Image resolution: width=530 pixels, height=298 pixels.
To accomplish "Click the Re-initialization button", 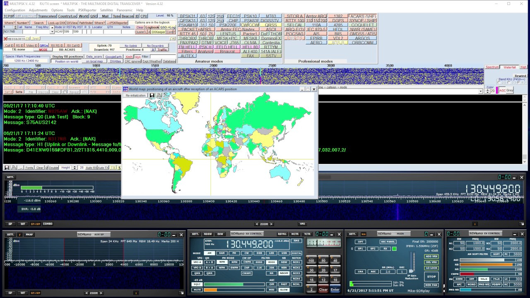I will click(x=136, y=95).
